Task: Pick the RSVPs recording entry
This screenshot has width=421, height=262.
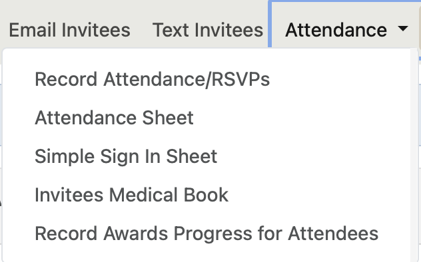Action: pyautogui.click(x=153, y=79)
